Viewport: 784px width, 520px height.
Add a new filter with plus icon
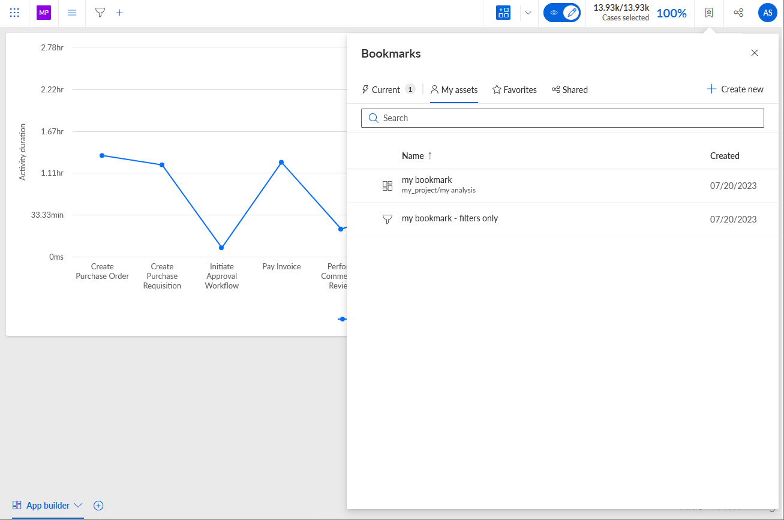119,13
